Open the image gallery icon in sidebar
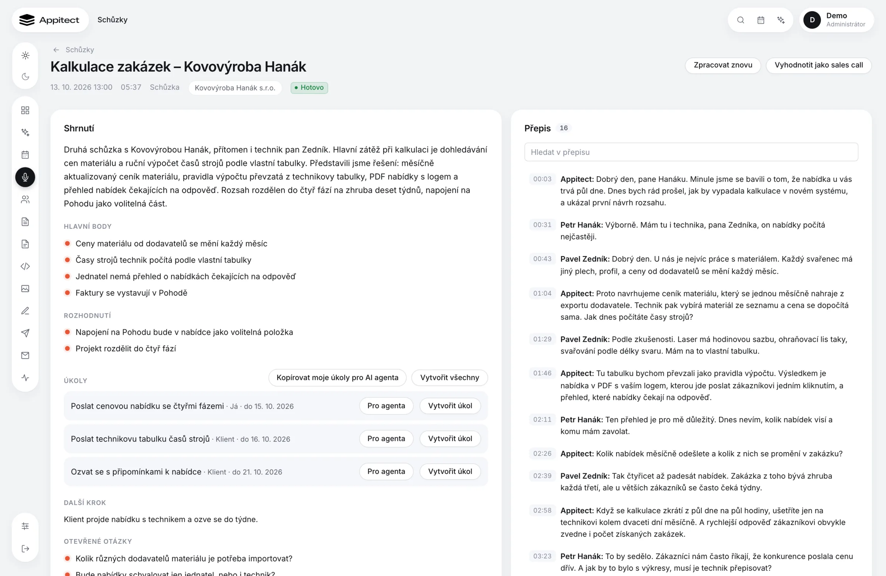 (25, 289)
